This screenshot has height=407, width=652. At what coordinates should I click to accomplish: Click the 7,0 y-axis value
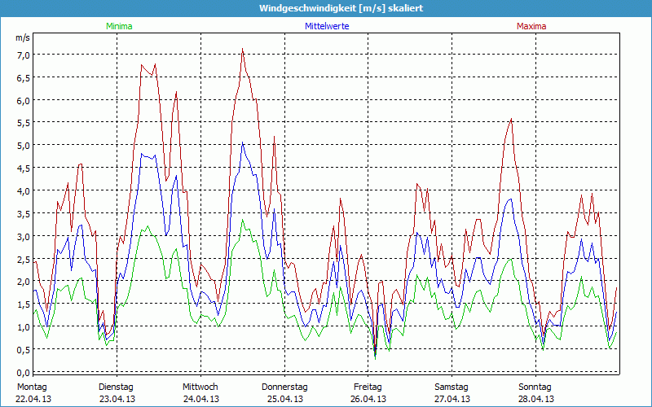[x=23, y=55]
